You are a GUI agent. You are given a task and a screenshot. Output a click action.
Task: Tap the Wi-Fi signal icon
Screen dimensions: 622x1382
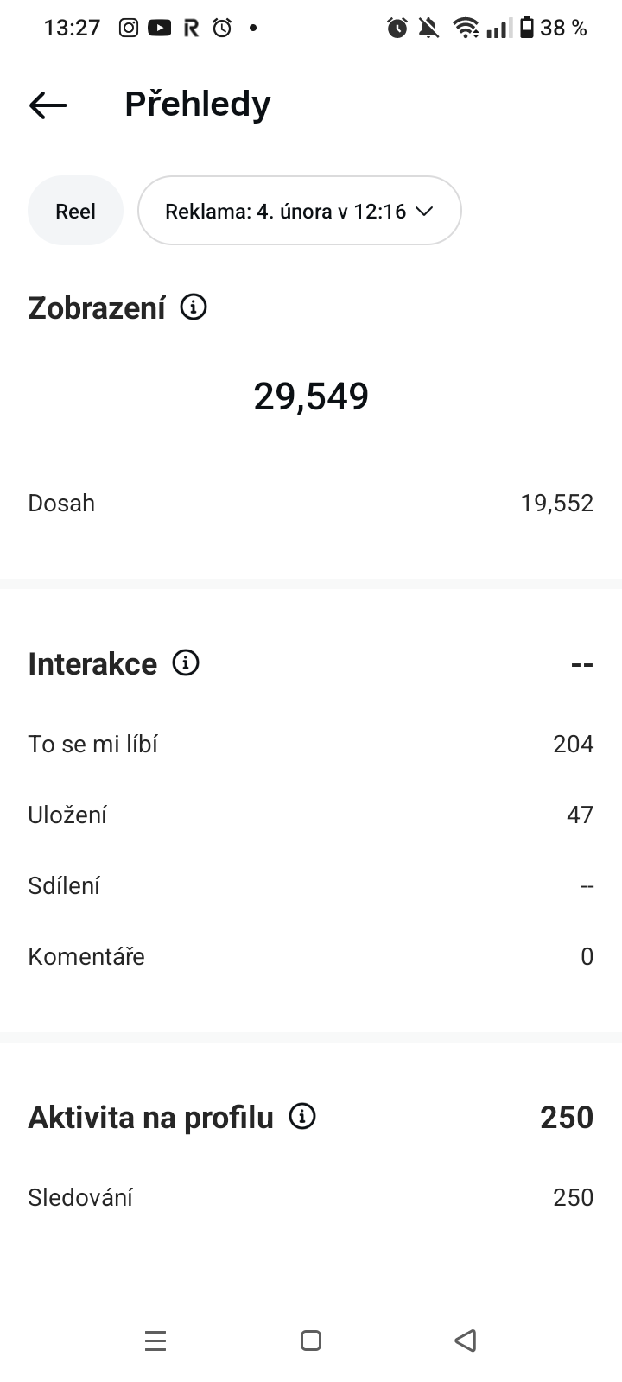pyautogui.click(x=466, y=28)
